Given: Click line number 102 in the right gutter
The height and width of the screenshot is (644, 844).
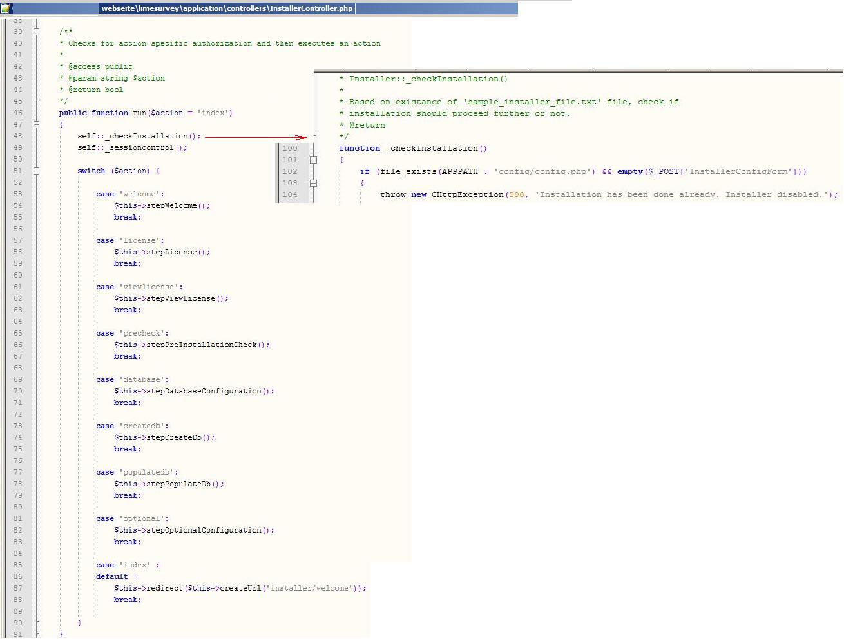Looking at the screenshot, I should pos(290,171).
